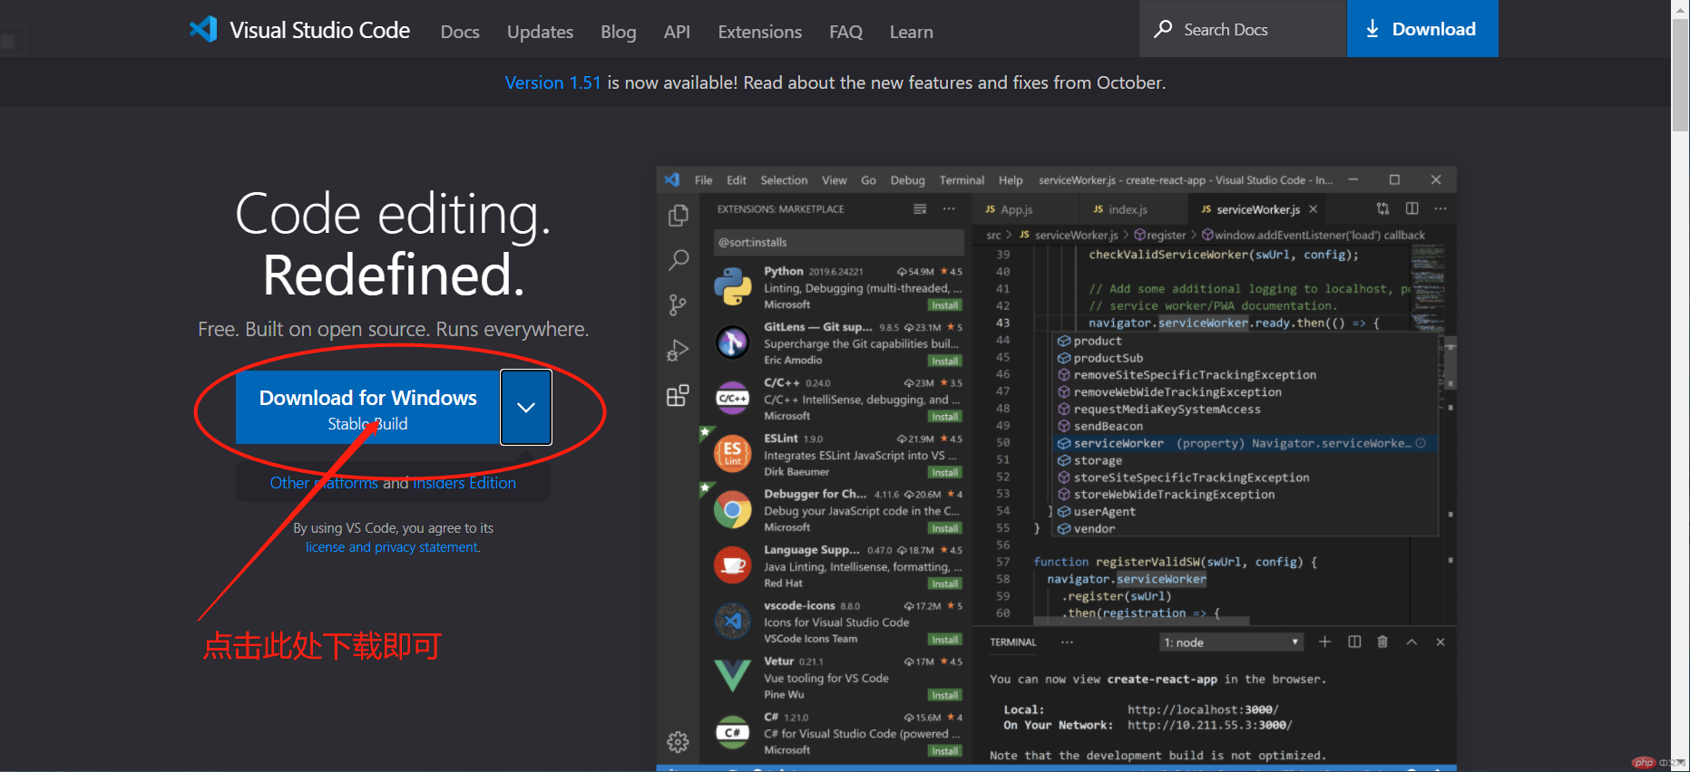The height and width of the screenshot is (772, 1690).
Task: Click the Debugger for Chrome extension icon
Action: pos(732,510)
